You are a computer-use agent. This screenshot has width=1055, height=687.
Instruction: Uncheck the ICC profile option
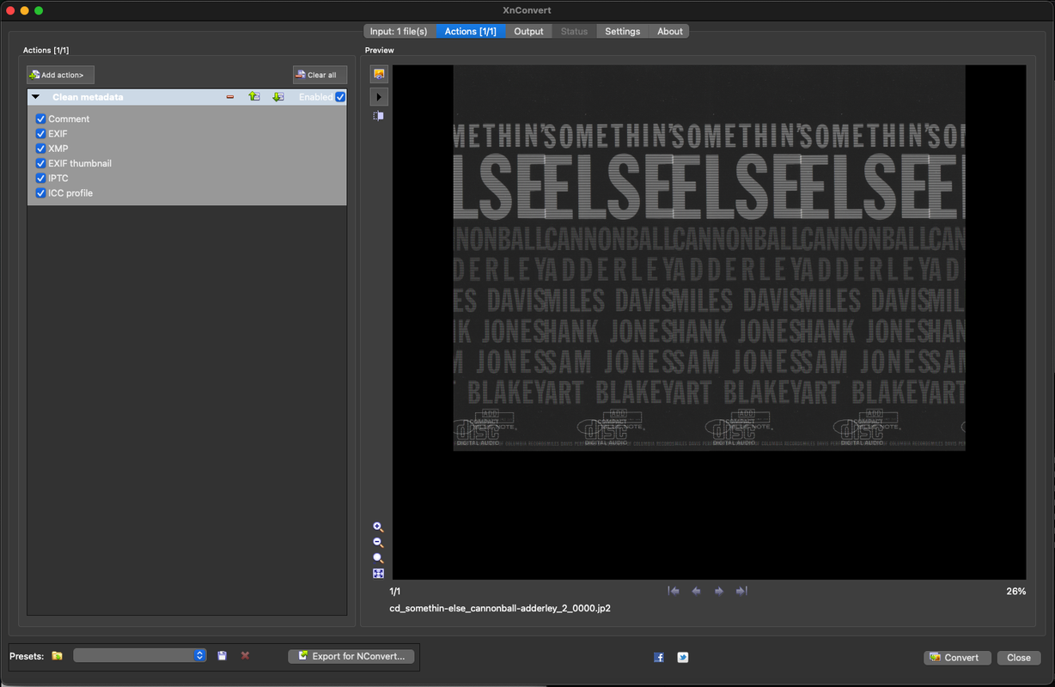[x=40, y=193]
